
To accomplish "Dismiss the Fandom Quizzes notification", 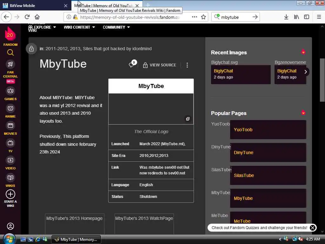I will click(x=313, y=227).
